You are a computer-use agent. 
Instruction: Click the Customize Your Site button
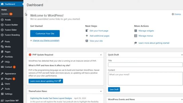[x=45, y=33]
